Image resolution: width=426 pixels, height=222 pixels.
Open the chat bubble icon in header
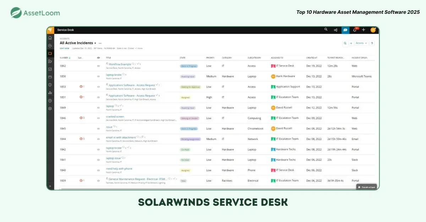coord(345,30)
